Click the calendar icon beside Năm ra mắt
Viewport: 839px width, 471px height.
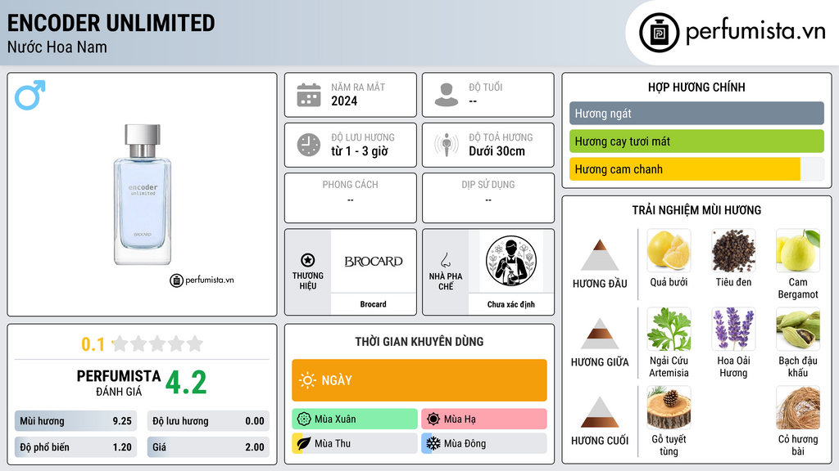309,95
